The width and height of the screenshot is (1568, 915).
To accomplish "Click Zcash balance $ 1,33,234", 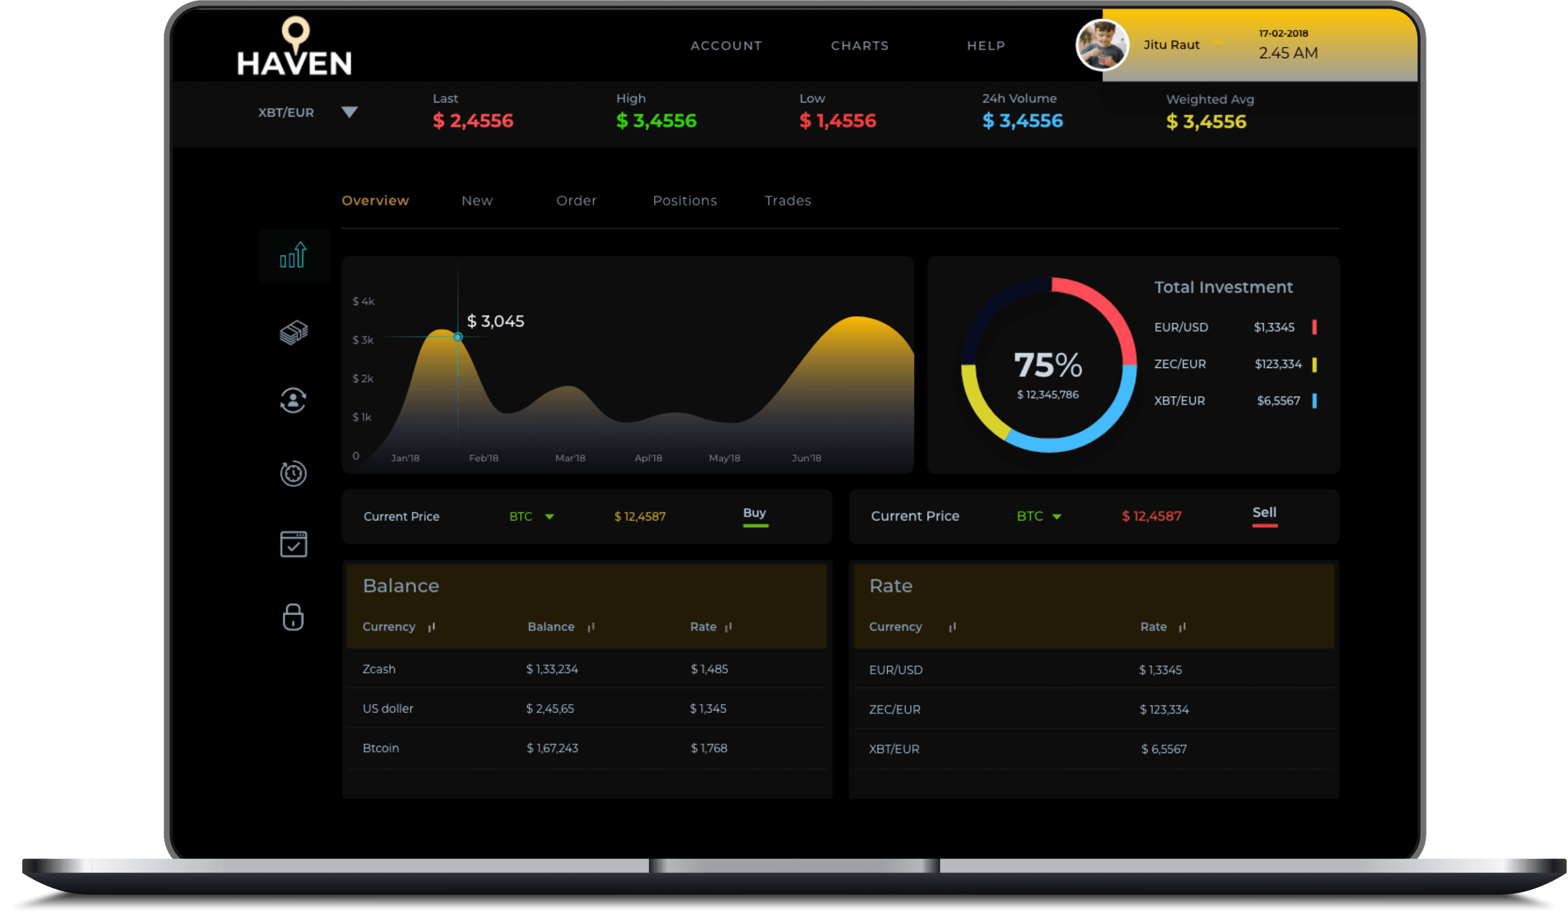I will click(x=552, y=670).
